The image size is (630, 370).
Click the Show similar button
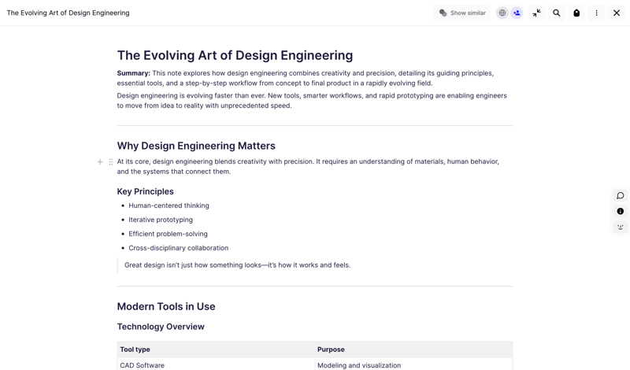coord(462,13)
